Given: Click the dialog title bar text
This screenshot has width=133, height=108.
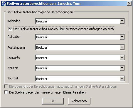Looking at the screenshot, I should click(x=43, y=4).
